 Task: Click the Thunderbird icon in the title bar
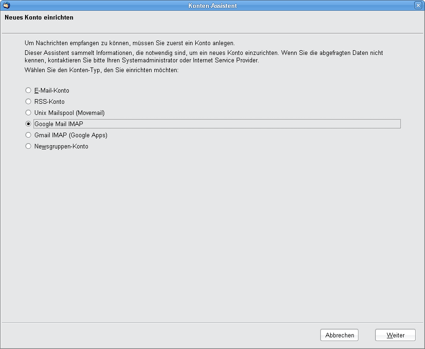point(7,5)
